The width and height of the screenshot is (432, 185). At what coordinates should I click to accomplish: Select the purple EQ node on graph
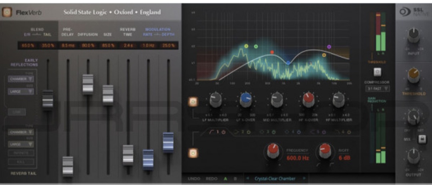329,47
